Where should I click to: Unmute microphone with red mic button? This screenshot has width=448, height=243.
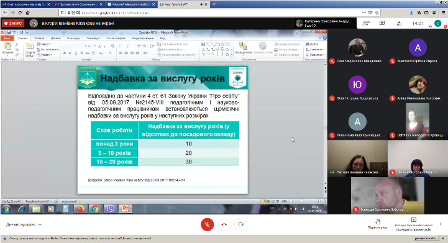point(207,224)
